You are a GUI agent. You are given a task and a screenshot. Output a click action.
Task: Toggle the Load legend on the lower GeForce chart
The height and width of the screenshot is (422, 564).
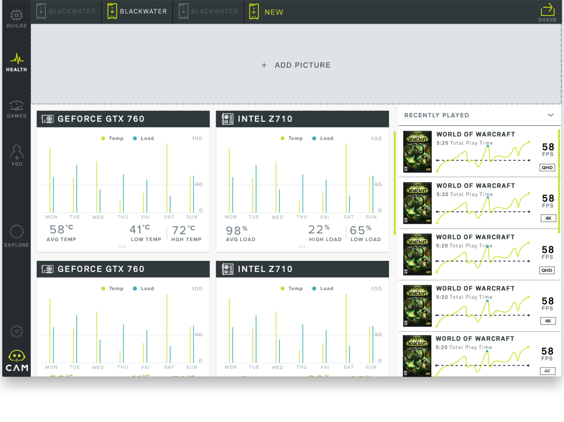(x=143, y=289)
